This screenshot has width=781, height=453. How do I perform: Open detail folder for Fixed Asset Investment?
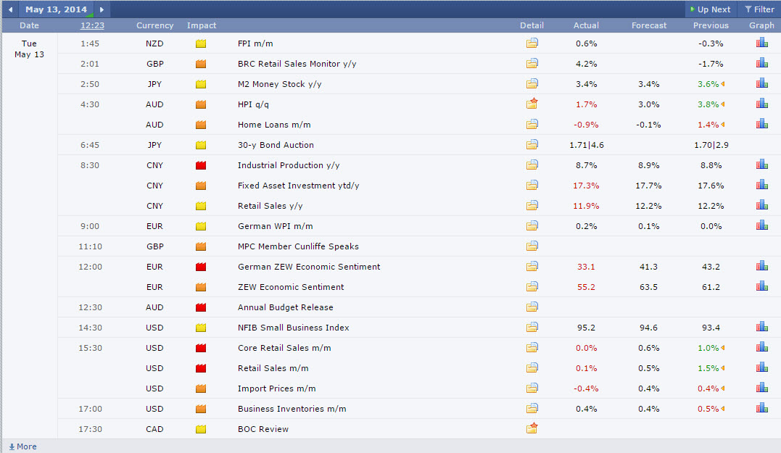pos(532,185)
